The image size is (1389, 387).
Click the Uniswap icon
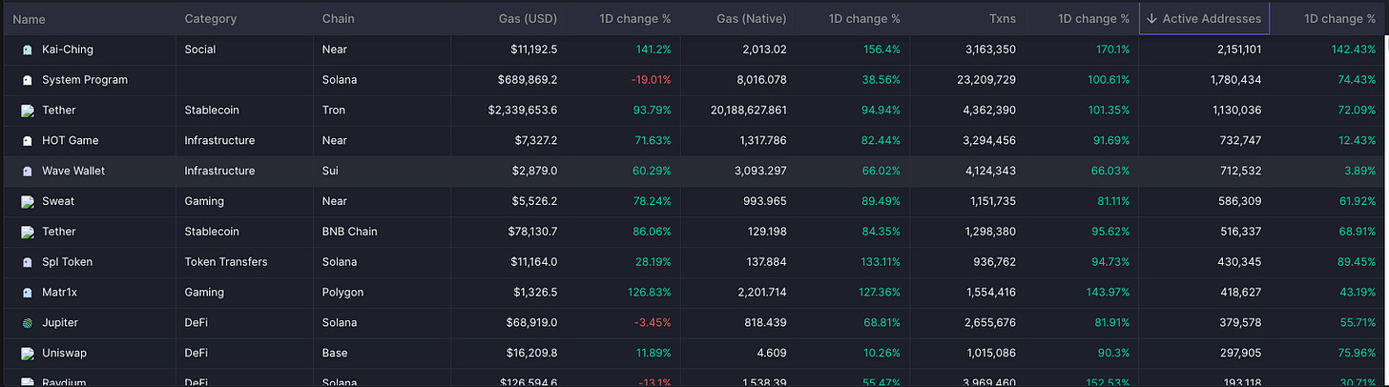tap(27, 354)
